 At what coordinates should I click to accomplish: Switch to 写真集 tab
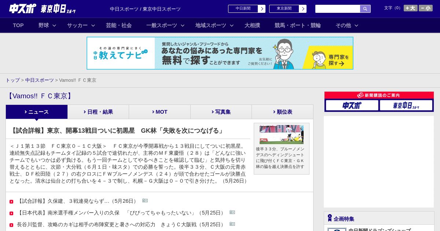(221, 112)
